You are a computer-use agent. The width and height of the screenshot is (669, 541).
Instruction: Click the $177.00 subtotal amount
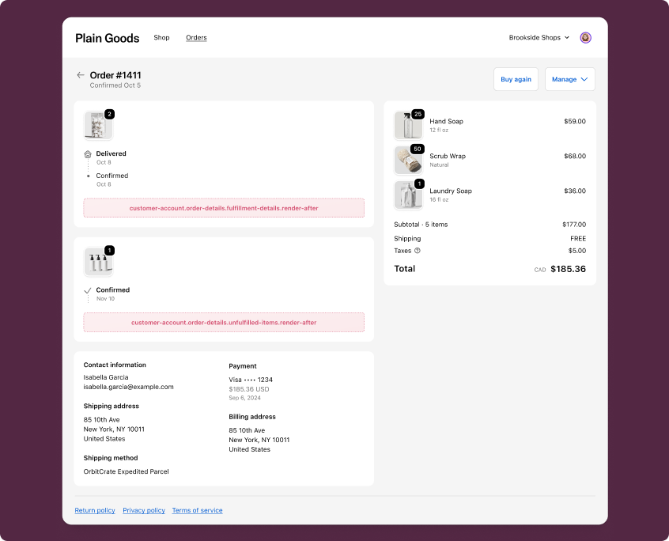(574, 225)
